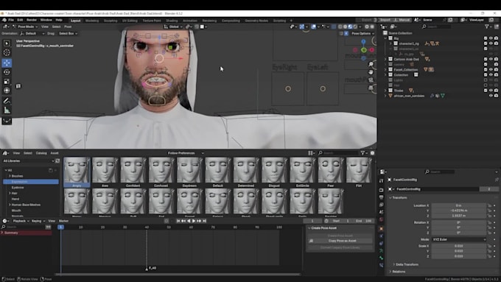Image resolution: width=501 pixels, height=282 pixels.
Task: Hide african_man_sandales in viewport
Action: (491, 96)
